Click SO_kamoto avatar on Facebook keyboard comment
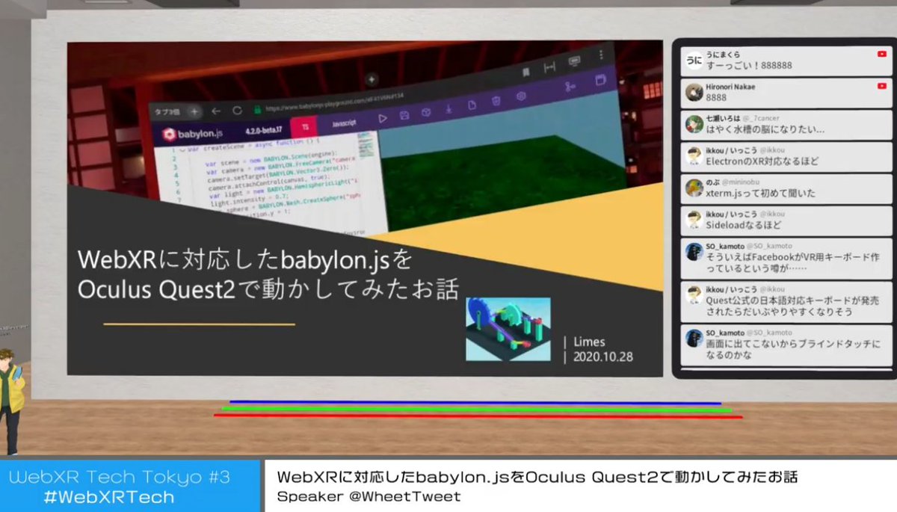 click(x=694, y=251)
